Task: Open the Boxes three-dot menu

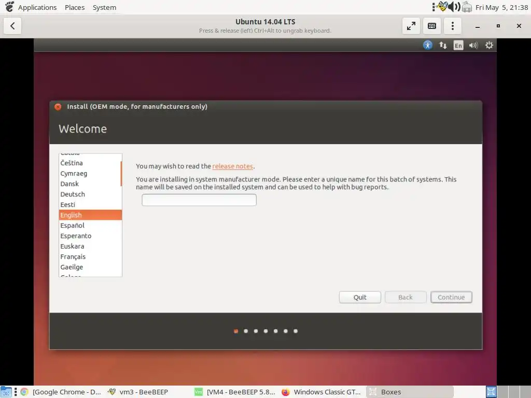Action: (452, 26)
